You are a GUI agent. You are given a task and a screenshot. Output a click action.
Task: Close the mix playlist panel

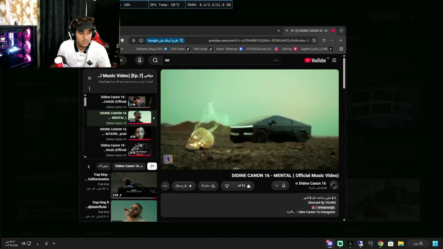click(89, 78)
